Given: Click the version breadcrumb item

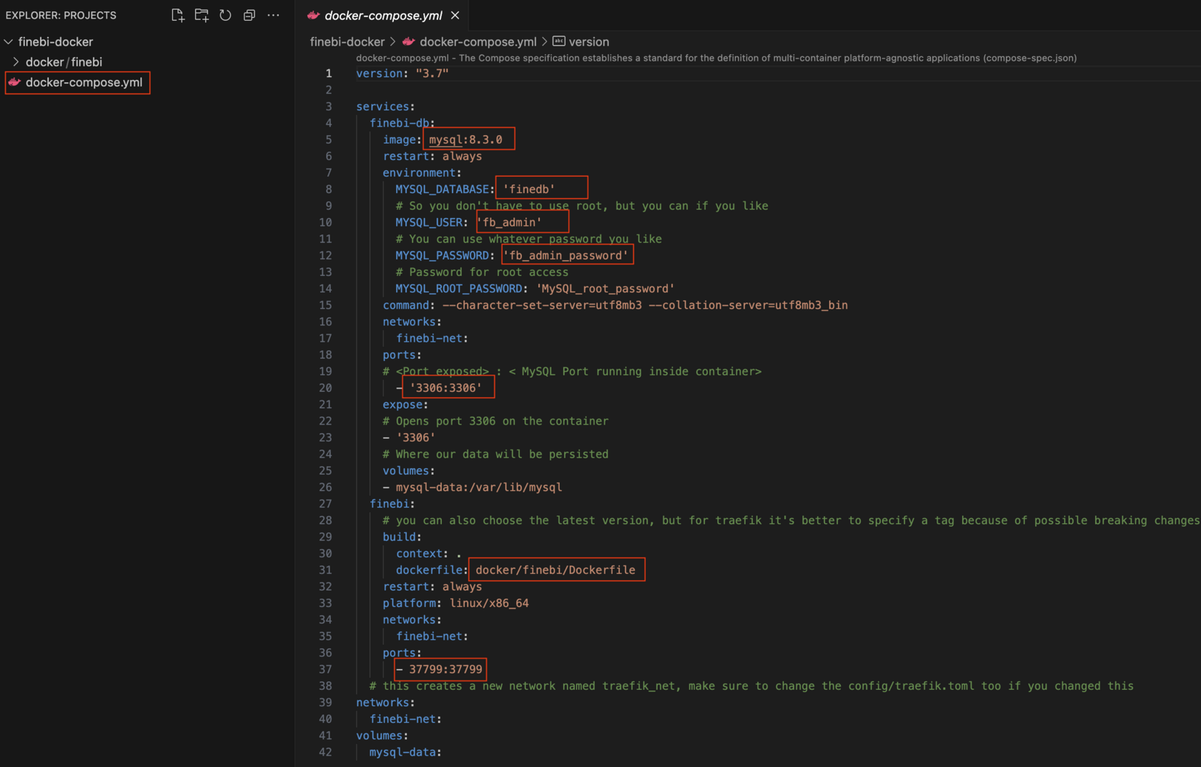Looking at the screenshot, I should 589,41.
